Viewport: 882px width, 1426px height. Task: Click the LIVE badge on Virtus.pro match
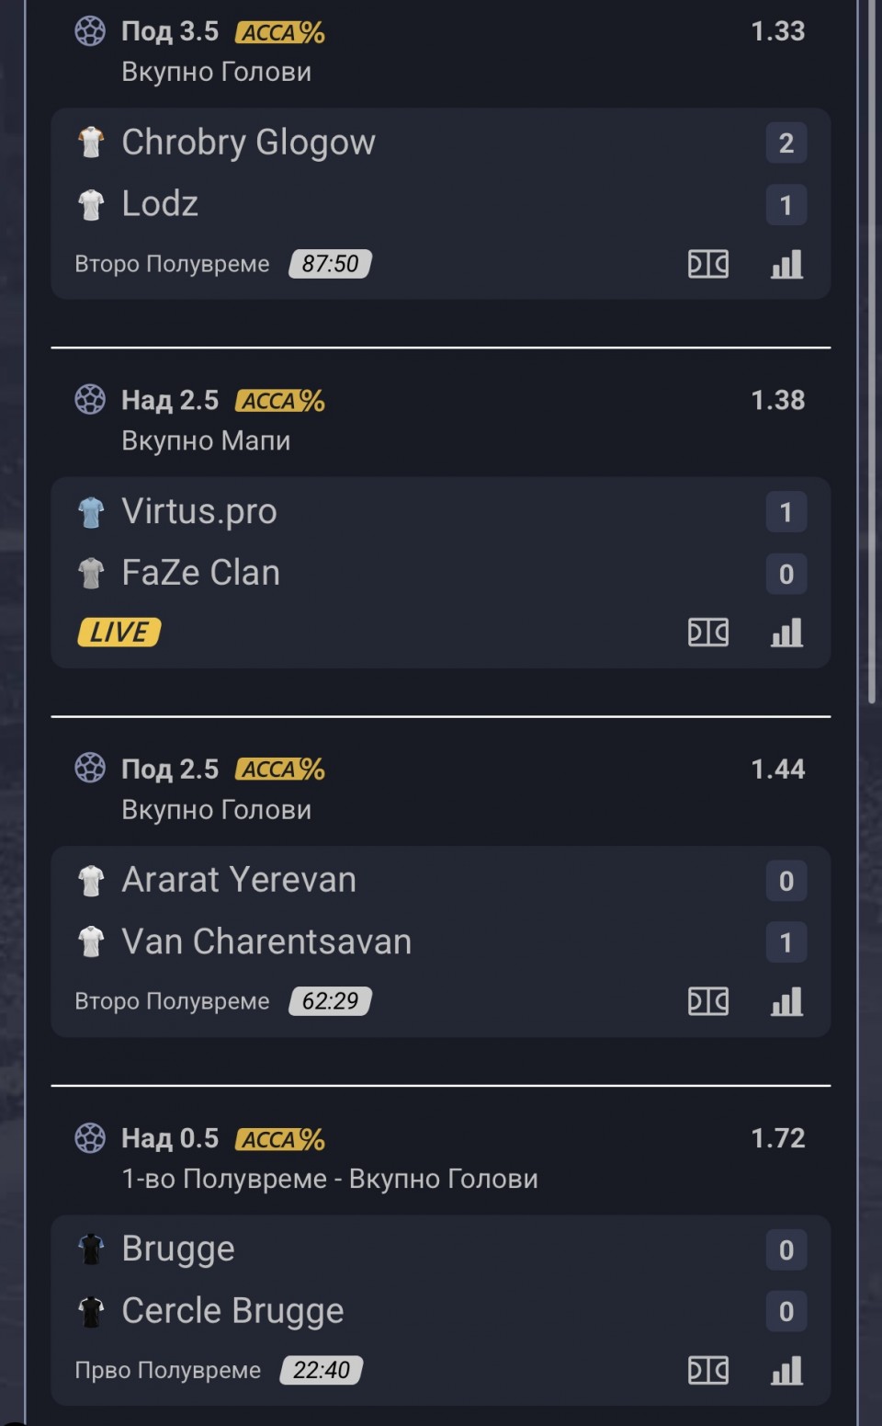119,632
